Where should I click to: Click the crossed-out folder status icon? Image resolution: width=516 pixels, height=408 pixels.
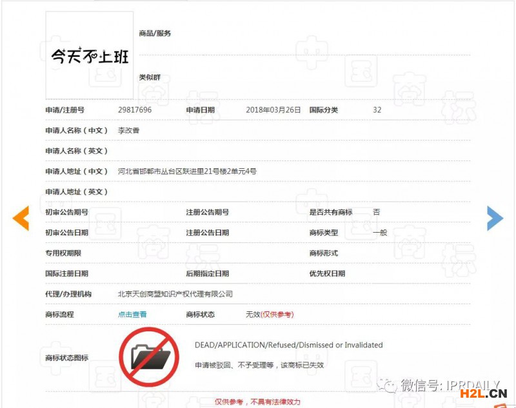149,356
